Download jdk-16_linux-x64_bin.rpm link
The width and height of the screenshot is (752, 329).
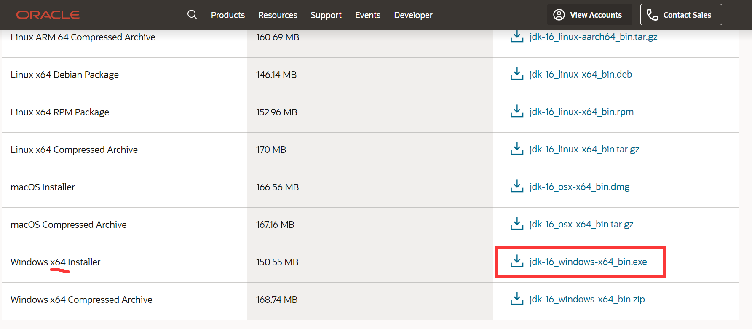pyautogui.click(x=581, y=112)
